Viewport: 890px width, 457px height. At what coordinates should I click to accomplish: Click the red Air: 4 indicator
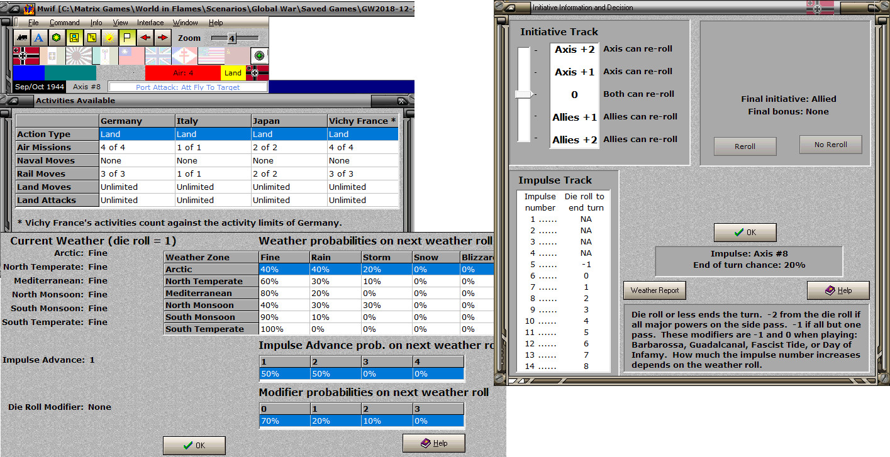click(183, 73)
